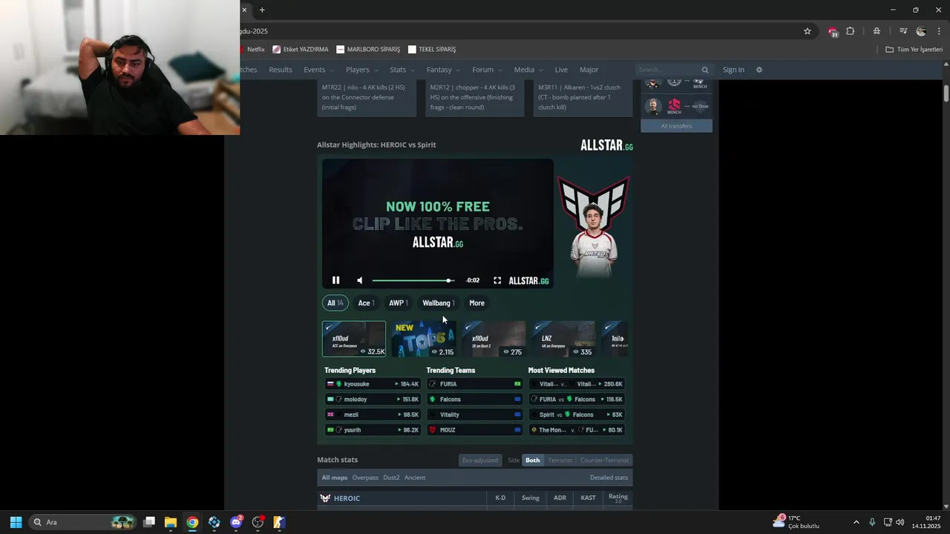The image size is (950, 534).
Task: Play xfl0ud clip with 275 views
Action: pyautogui.click(x=494, y=339)
